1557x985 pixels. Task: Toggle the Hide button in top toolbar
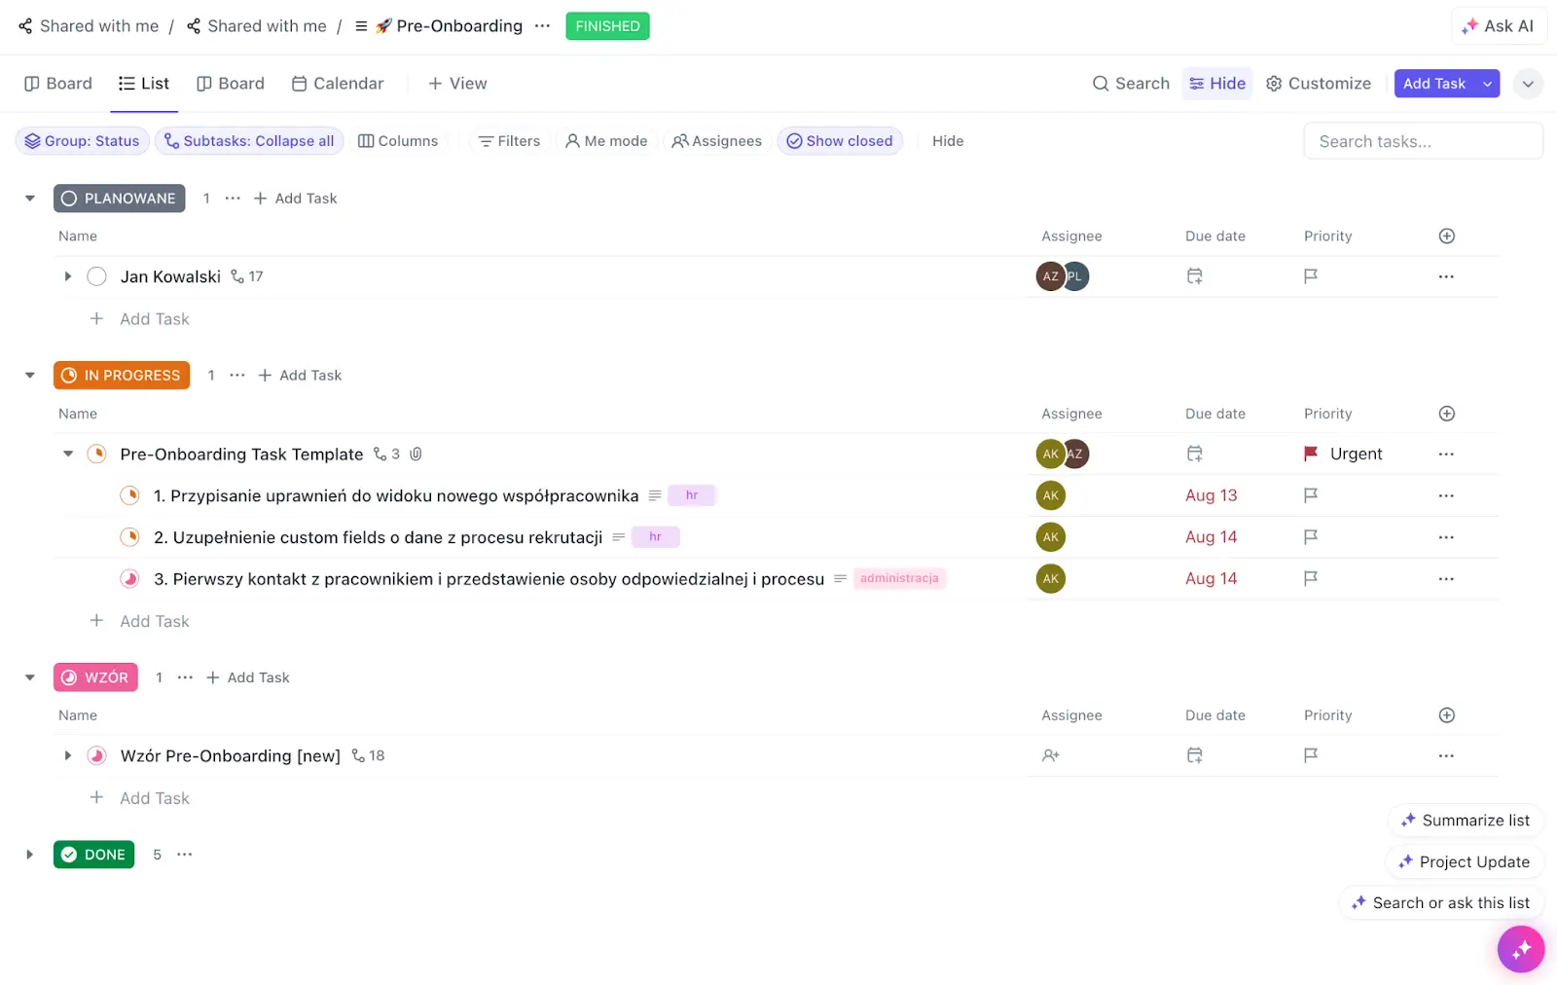click(x=1217, y=84)
